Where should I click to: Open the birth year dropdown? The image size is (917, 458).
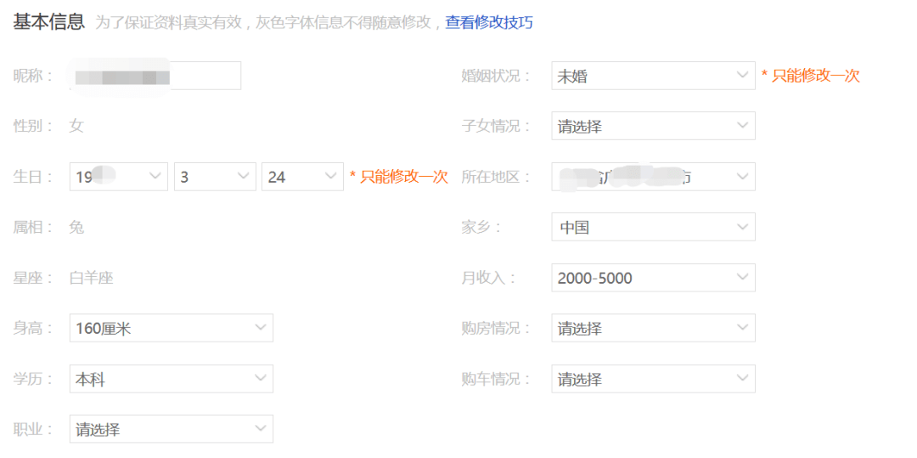pyautogui.click(x=119, y=177)
